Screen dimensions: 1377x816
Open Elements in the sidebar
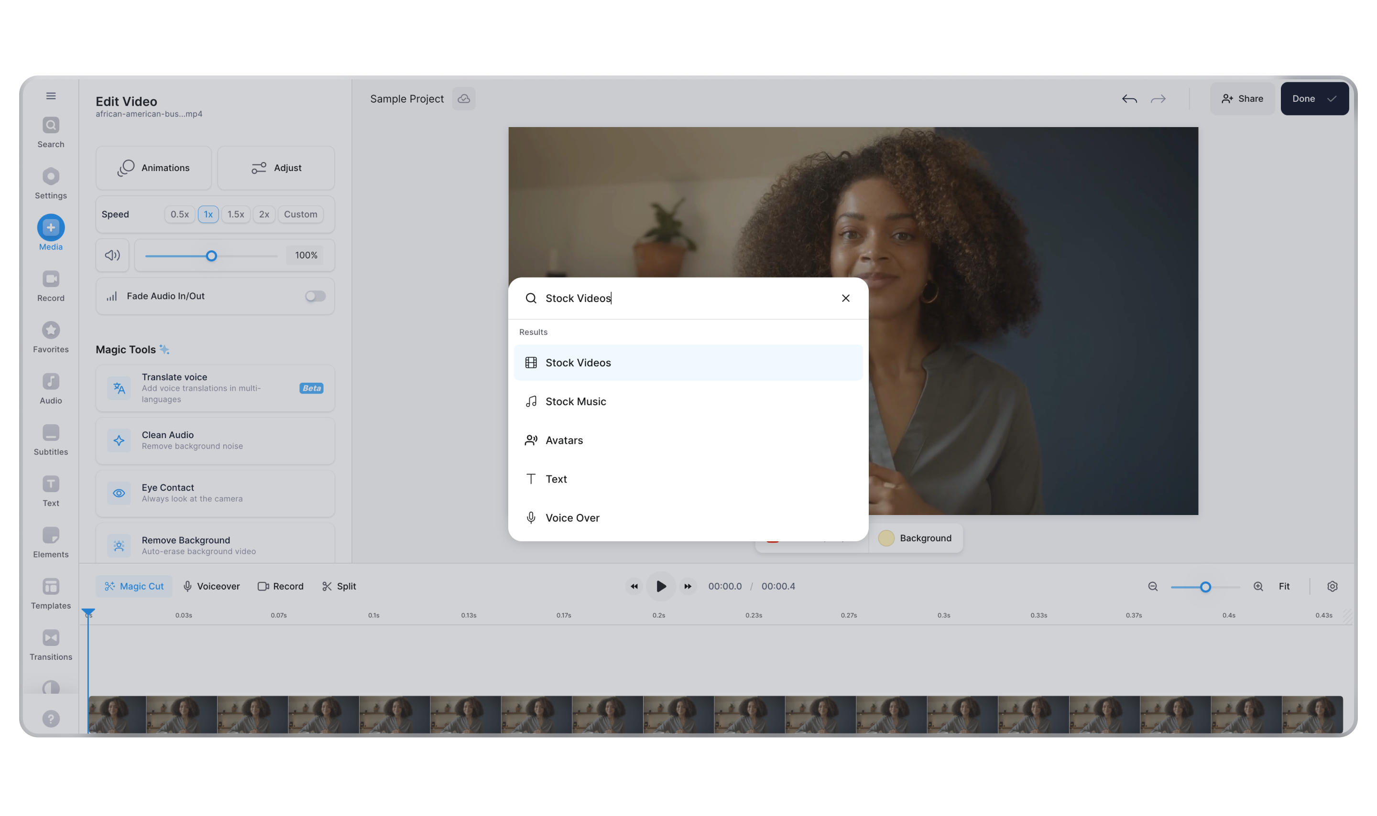point(51,542)
